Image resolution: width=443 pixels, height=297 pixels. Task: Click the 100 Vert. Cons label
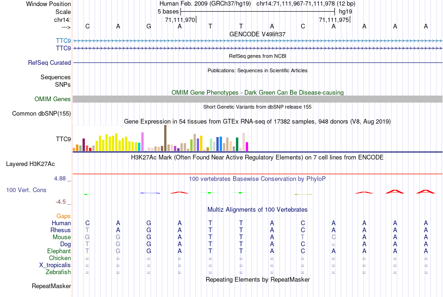point(26,190)
